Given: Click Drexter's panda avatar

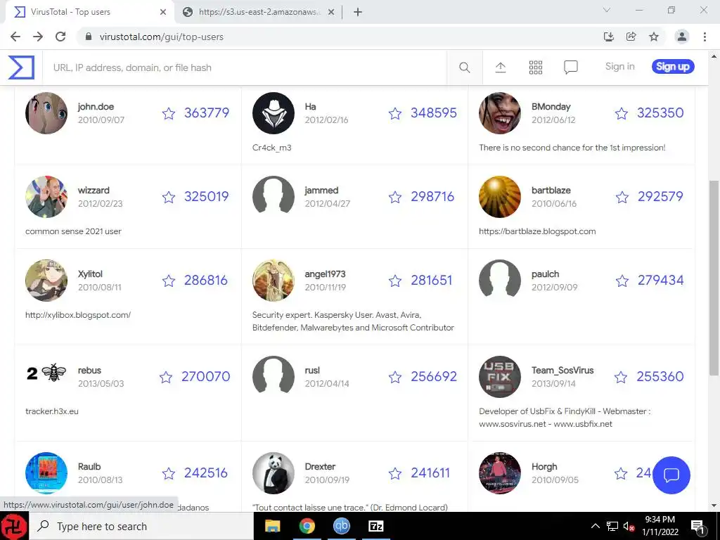Looking at the screenshot, I should 274,473.
